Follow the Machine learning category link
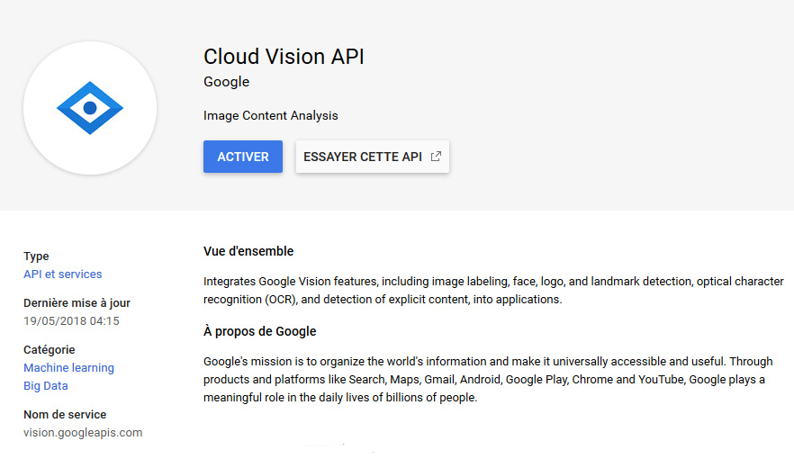The image size is (794, 468). point(68,368)
